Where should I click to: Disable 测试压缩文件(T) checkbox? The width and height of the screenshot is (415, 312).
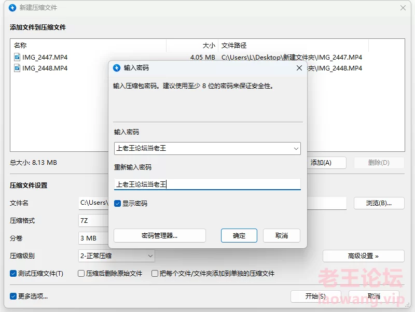tap(13, 274)
